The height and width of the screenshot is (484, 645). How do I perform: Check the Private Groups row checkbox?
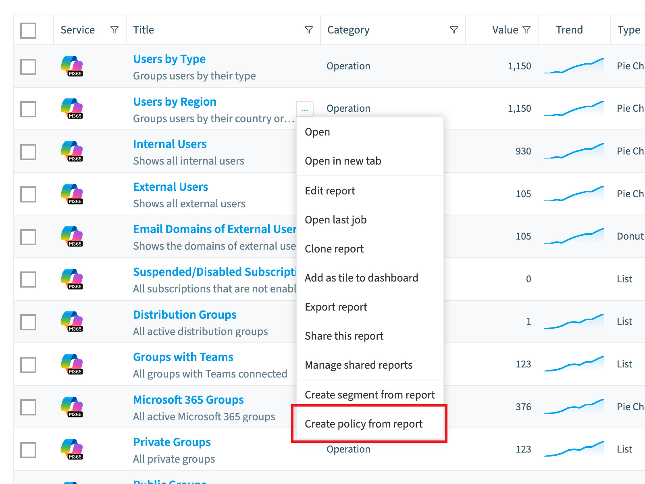click(28, 450)
